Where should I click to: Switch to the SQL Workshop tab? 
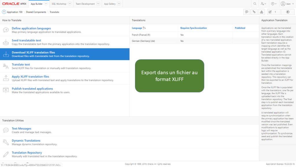point(59,4)
